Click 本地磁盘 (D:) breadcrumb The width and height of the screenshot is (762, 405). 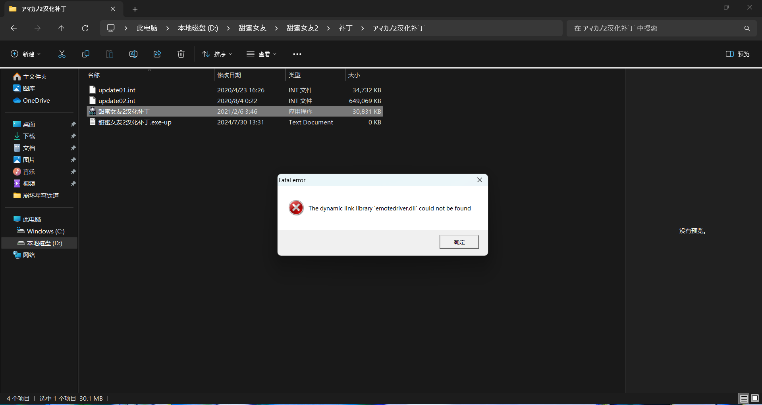198,28
